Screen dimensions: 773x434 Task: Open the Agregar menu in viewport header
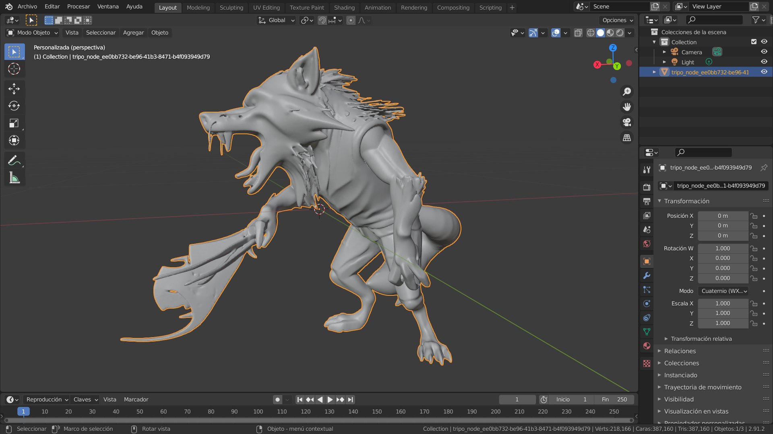[x=133, y=33]
